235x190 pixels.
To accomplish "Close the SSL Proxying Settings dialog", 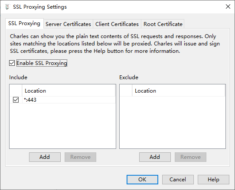I will 228,6.
